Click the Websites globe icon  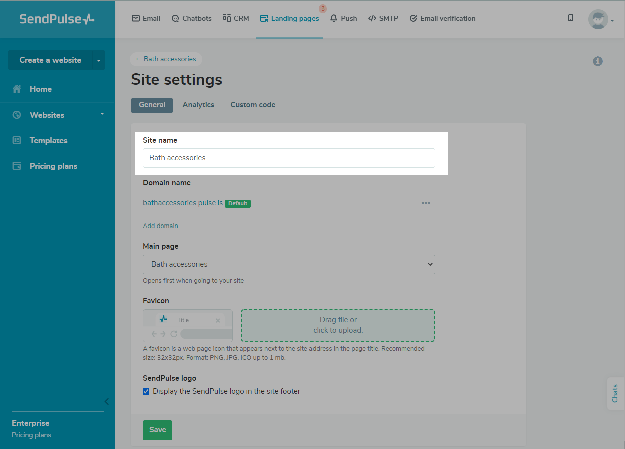coord(17,115)
